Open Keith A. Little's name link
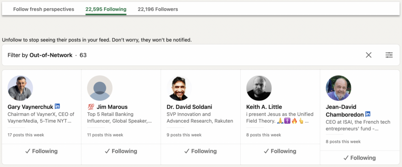 (x=264, y=107)
